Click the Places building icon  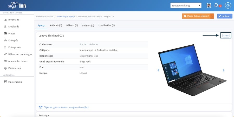6,33
